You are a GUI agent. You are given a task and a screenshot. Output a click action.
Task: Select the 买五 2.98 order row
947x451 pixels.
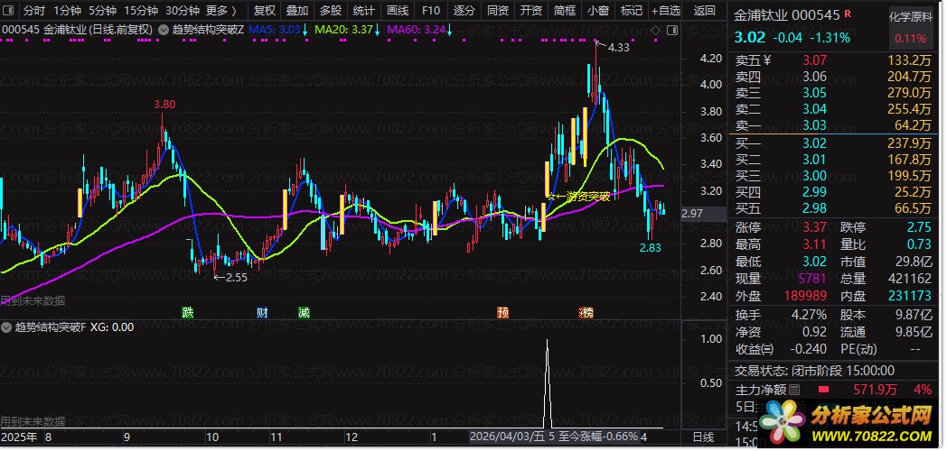tap(834, 208)
